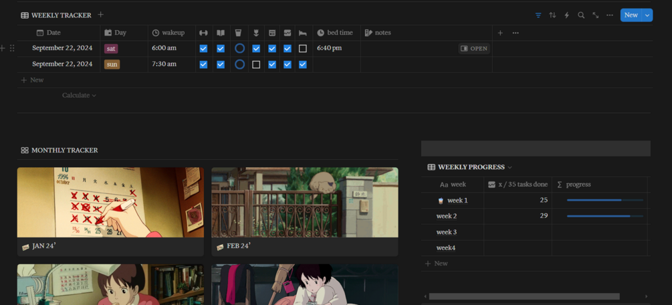Open the sun tag selector in Day column
The height and width of the screenshot is (305, 672).
coord(112,64)
